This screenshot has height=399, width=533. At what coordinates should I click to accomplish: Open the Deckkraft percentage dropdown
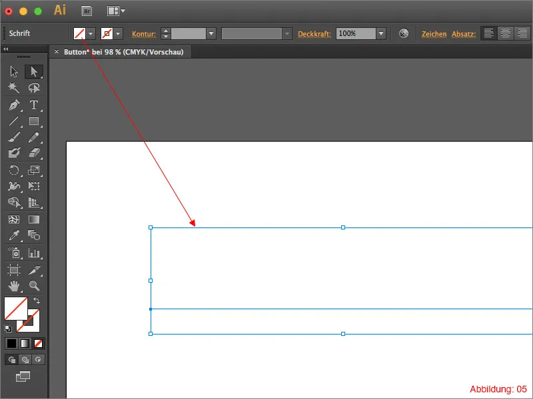(x=381, y=34)
